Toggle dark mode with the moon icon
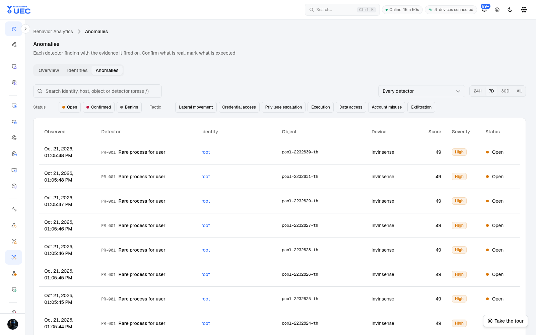Viewport: 536px width, 335px height. 510,10
